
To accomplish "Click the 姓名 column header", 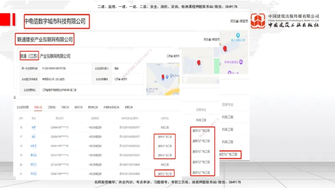I will pyautogui.click(x=33, y=118).
